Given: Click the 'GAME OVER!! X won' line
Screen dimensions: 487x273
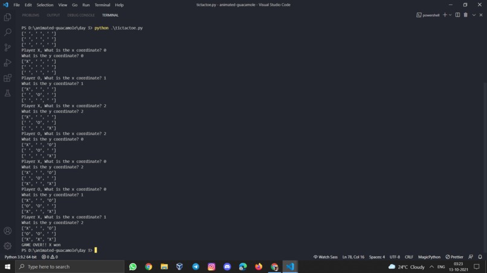Looking at the screenshot, I should (x=41, y=245).
